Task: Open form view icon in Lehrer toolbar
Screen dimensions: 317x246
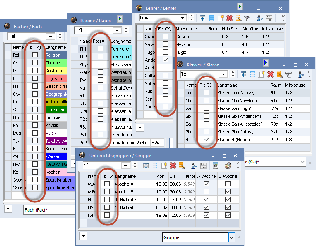Action: pyautogui.click(x=211, y=18)
